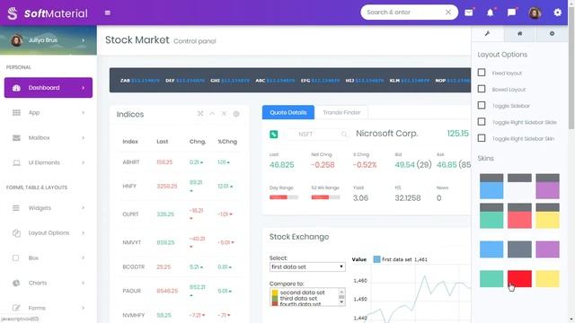The height and width of the screenshot is (323, 575).
Task: Click the Day Range progress bar
Action: (x=284, y=197)
